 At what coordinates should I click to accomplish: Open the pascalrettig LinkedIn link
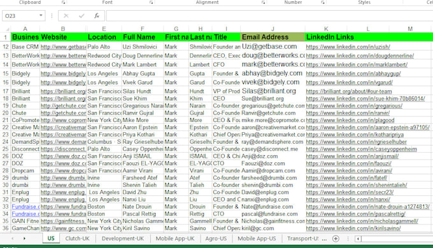pos(356,214)
